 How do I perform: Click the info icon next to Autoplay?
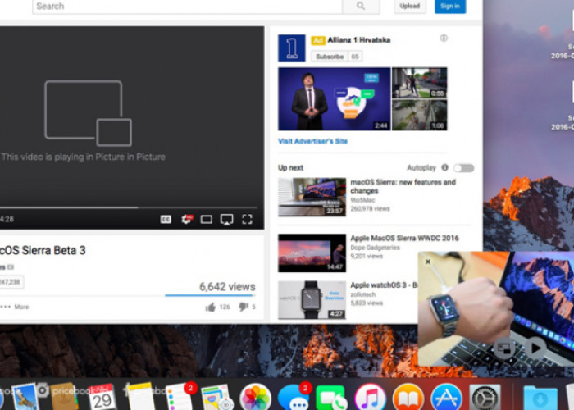[x=444, y=167]
